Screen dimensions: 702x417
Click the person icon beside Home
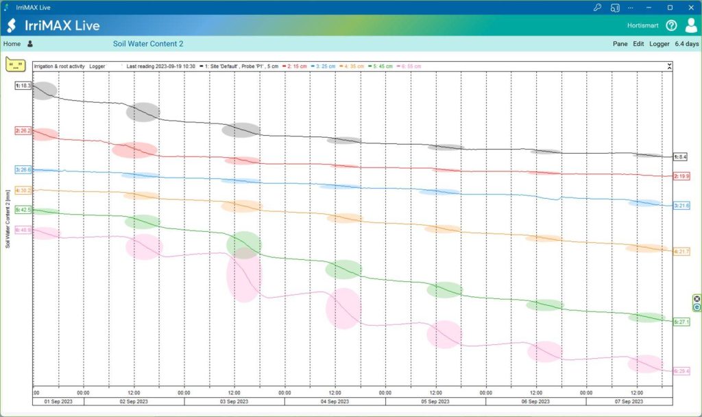pos(29,44)
